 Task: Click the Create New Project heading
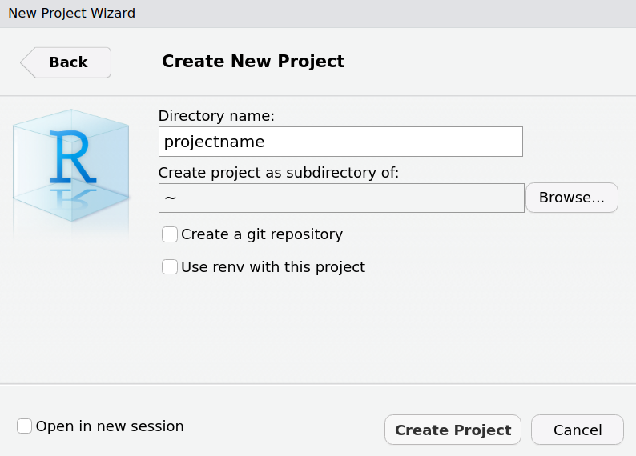point(253,62)
